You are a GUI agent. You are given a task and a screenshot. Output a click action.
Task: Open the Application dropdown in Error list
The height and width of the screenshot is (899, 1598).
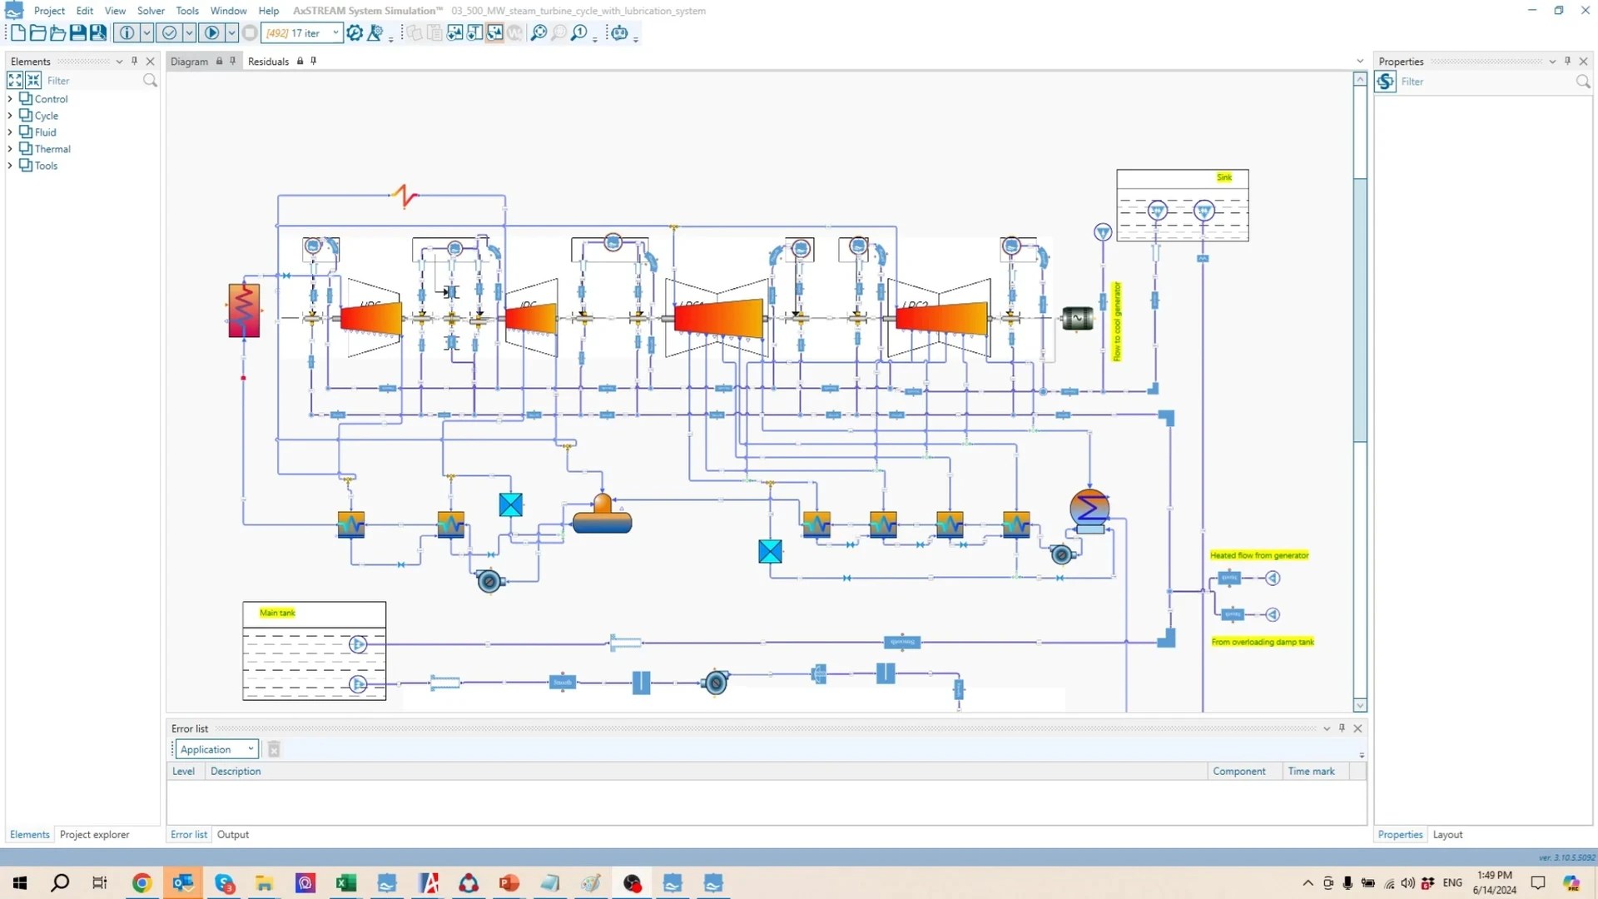(249, 748)
